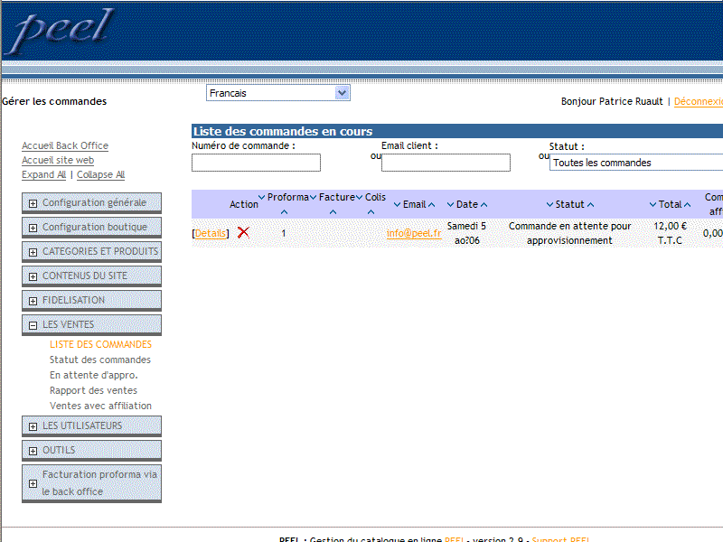This screenshot has height=542, width=723.
Task: Open LISTE DES COMMANDES menu item
Action: pos(100,344)
